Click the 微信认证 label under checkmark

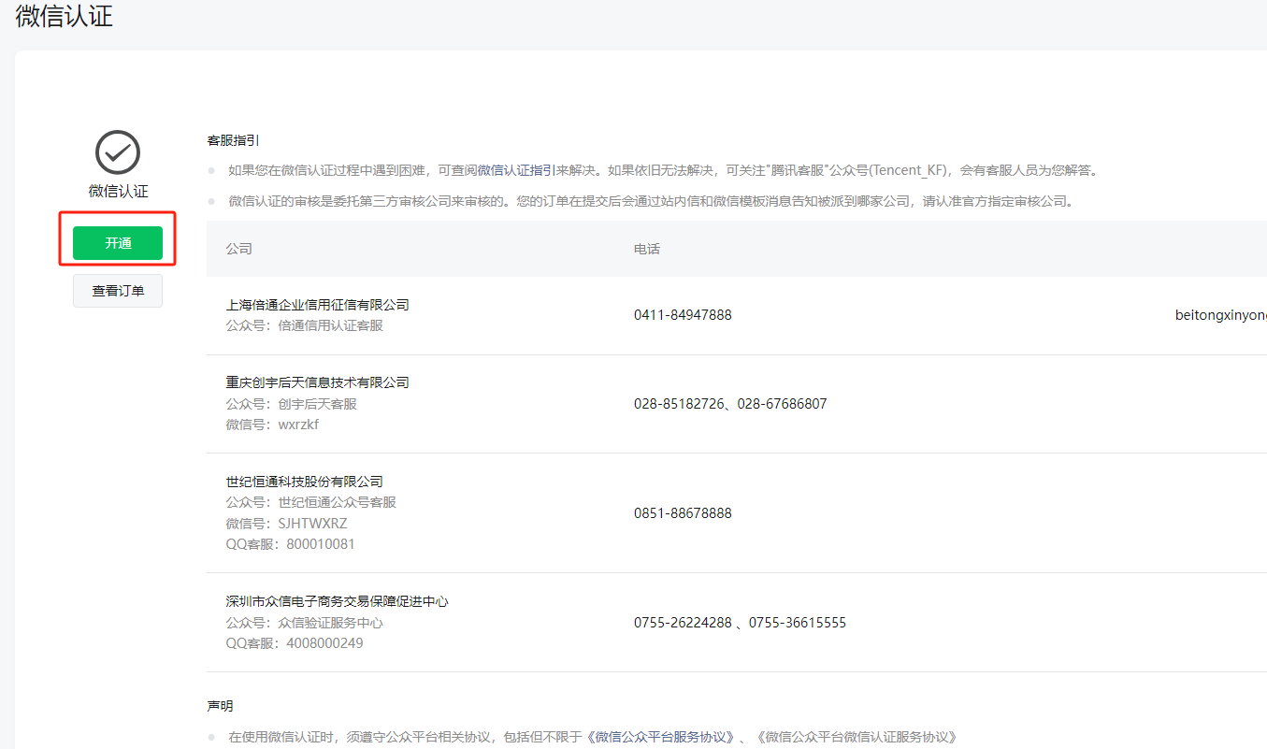tap(118, 191)
